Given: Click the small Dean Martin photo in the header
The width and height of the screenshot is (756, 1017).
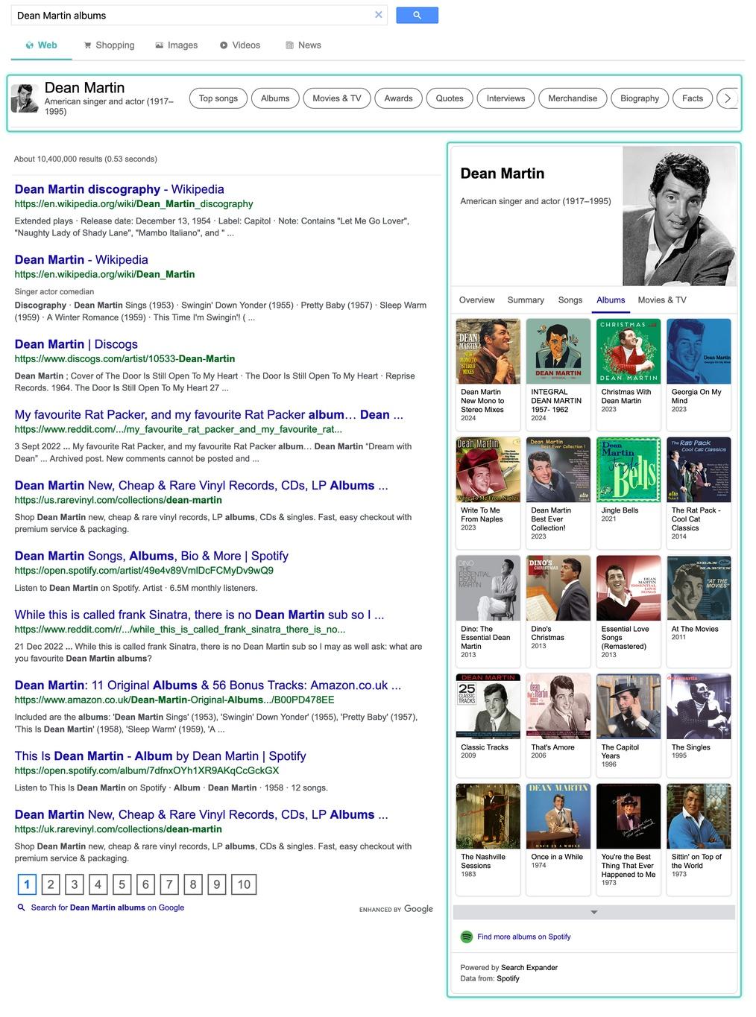Looking at the screenshot, I should click(25, 98).
